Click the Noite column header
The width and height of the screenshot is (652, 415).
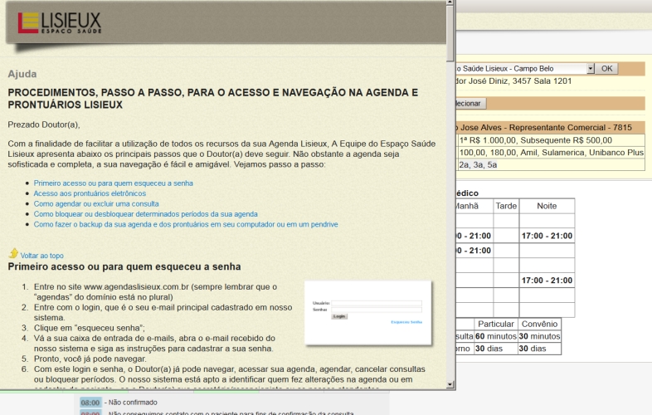tap(547, 206)
